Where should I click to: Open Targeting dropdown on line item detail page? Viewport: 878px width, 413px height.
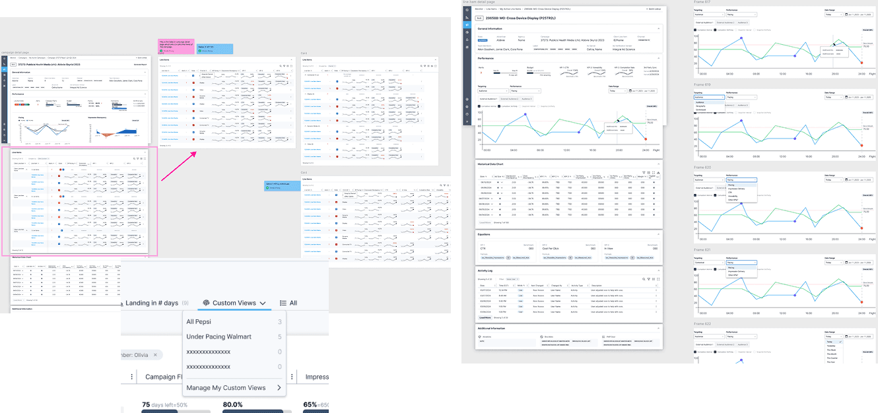point(493,91)
